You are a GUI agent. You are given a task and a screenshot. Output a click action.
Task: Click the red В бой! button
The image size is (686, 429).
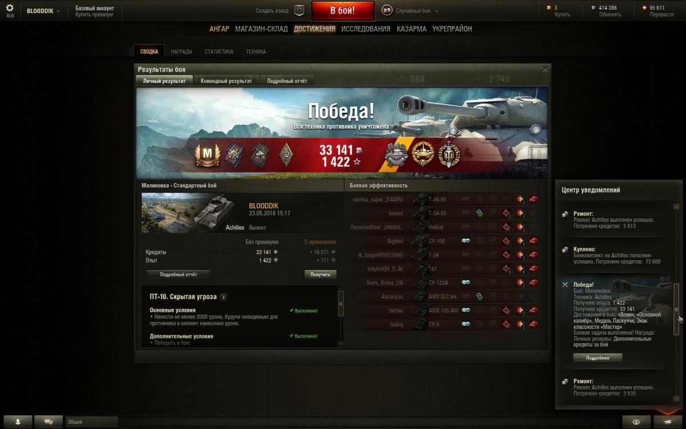[343, 11]
